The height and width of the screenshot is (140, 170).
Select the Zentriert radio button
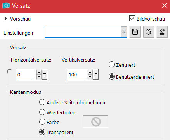tap(112, 65)
